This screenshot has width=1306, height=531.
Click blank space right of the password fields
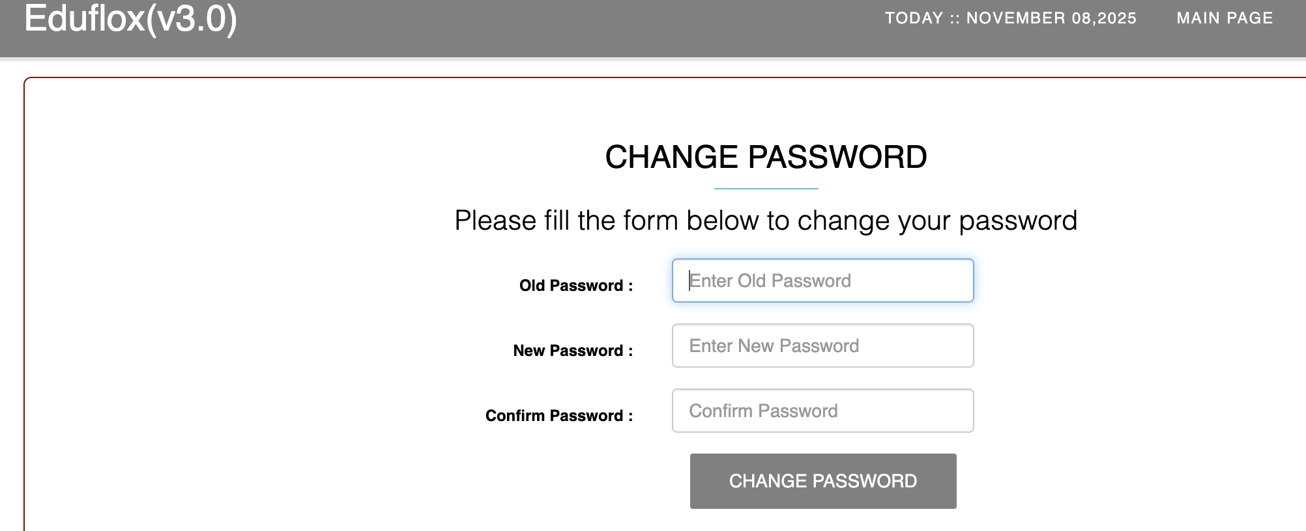click(x=1140, y=345)
